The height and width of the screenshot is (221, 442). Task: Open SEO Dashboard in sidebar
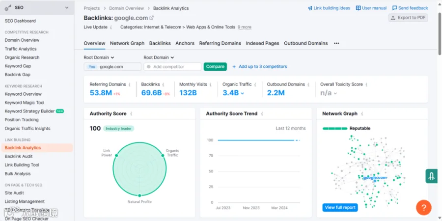coord(20,21)
